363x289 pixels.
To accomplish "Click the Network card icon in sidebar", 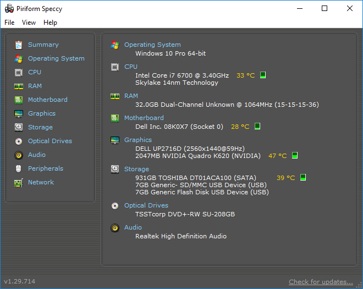I will (19, 183).
